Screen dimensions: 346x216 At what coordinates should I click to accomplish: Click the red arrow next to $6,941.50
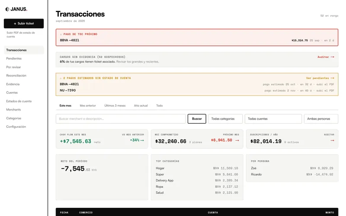coord(237,140)
